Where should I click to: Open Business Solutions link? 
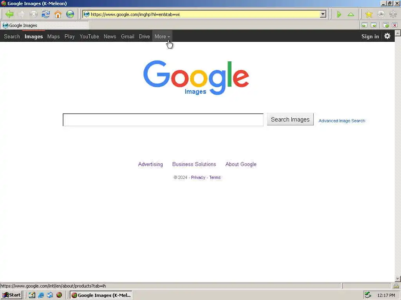tap(194, 164)
